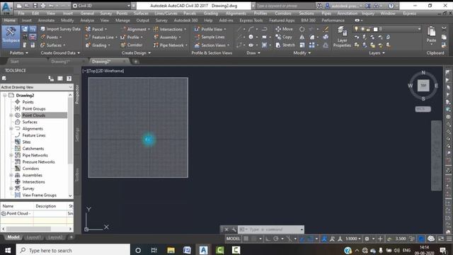The height and width of the screenshot is (255, 453).
Task: Click the ViewCube TOP face
Action: coord(423,85)
